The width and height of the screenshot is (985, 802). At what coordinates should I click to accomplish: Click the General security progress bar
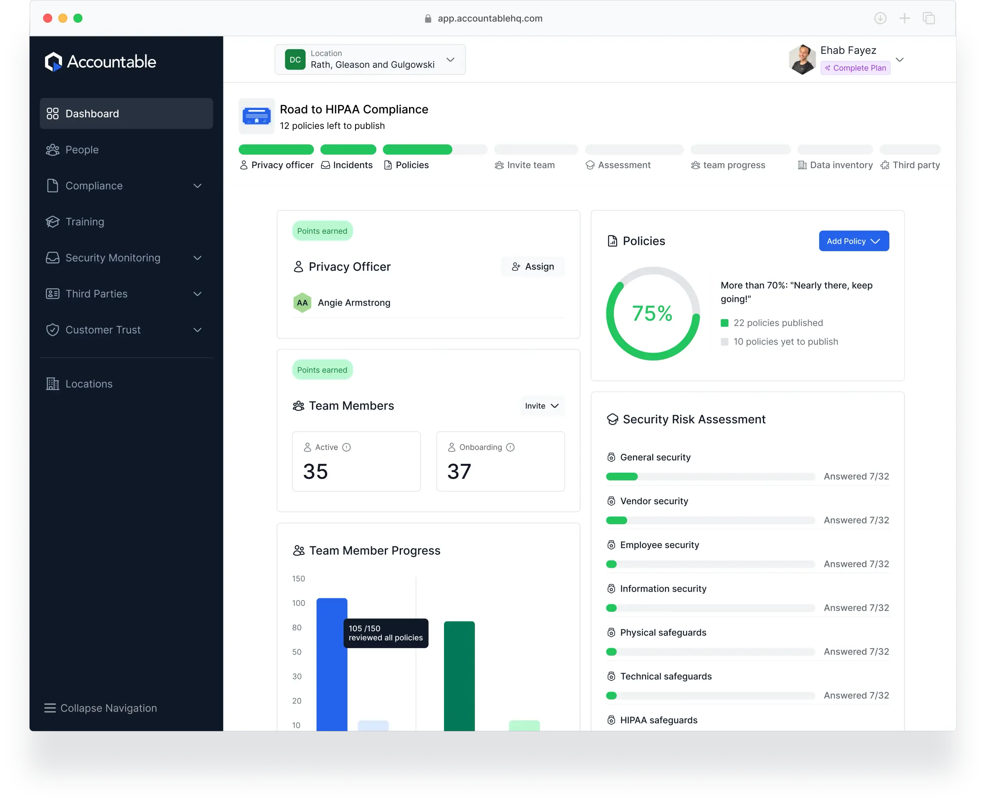coord(711,476)
